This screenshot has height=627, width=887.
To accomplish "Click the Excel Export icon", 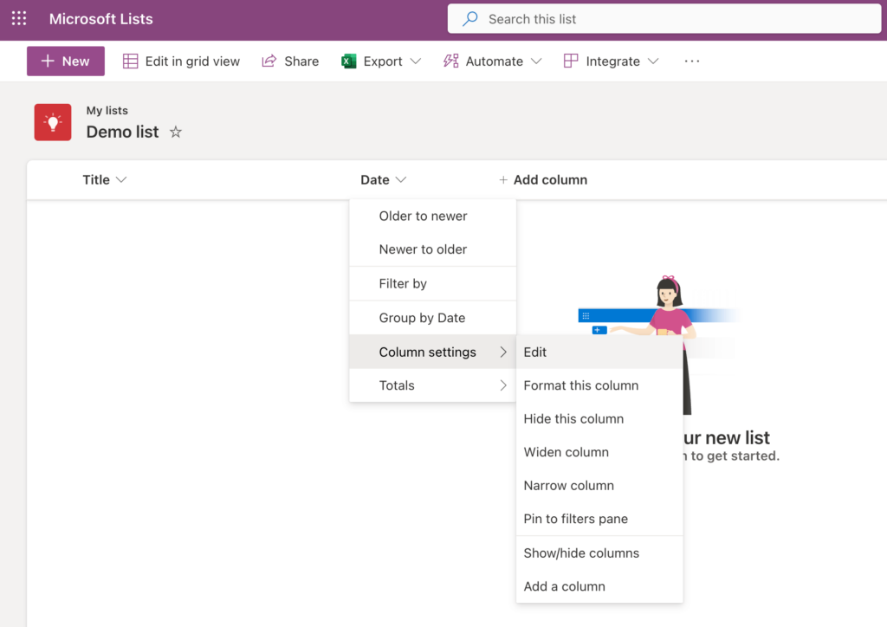I will click(348, 61).
